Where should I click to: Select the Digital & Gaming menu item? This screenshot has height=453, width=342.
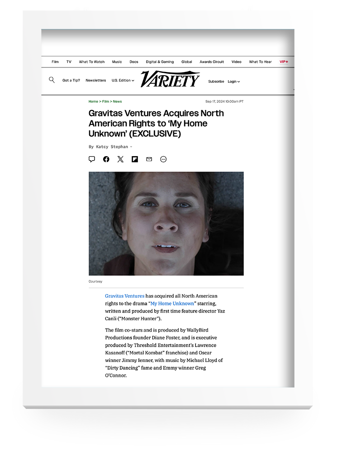160,62
